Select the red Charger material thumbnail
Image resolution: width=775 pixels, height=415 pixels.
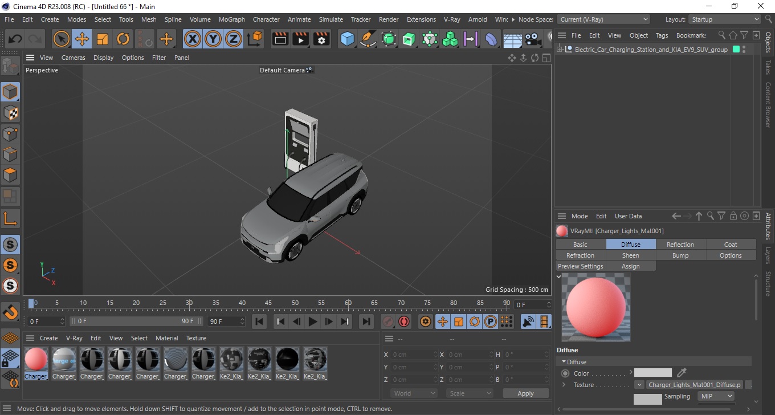36,360
